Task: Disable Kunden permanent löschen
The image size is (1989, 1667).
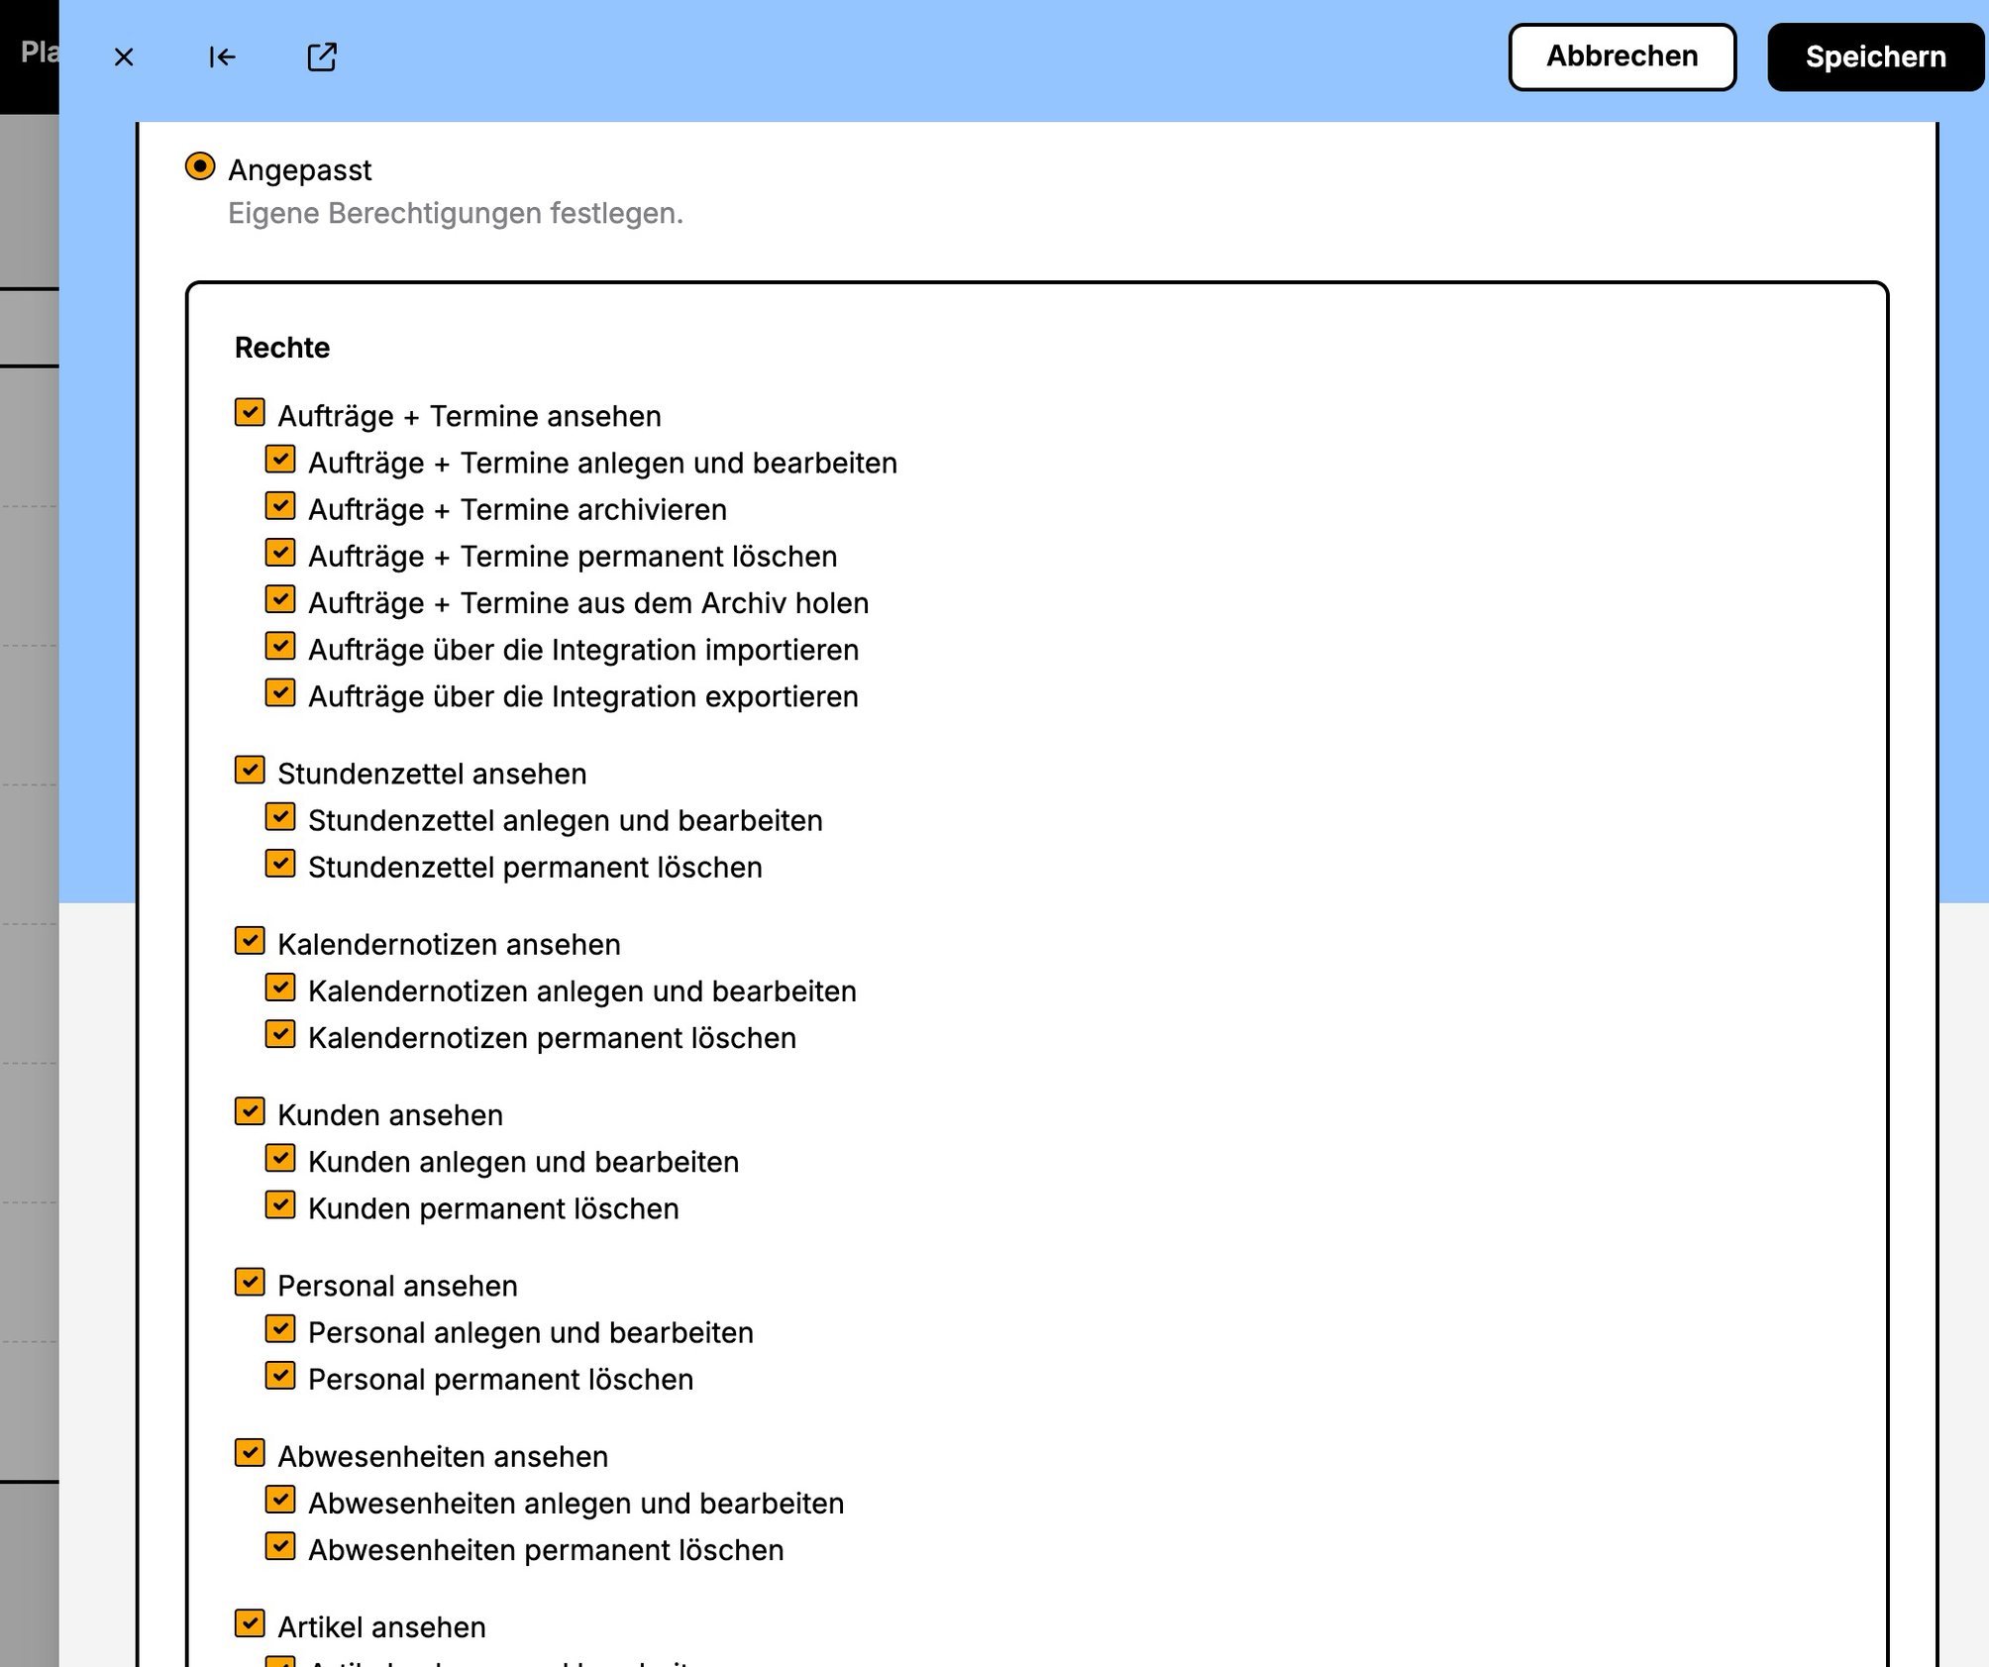Action: click(x=280, y=1204)
